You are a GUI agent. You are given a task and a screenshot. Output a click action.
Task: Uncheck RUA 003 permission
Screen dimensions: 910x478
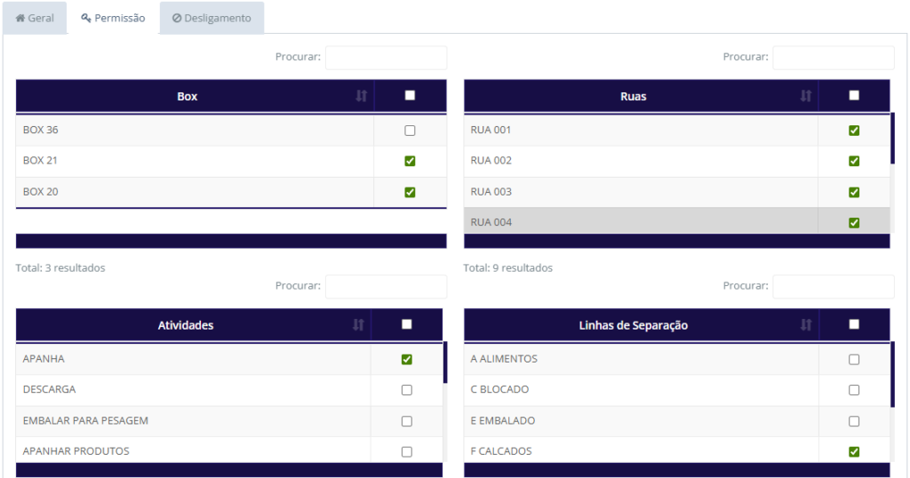(854, 192)
